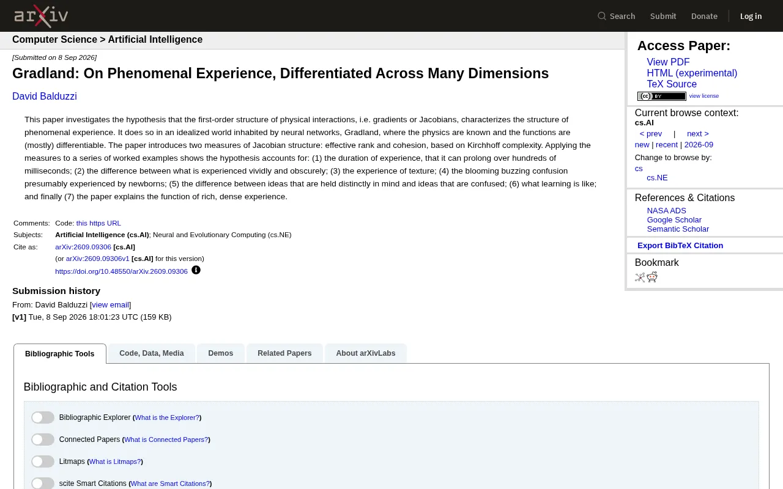Open the NASA ADS reference link
Viewport: 783px width, 489px height.
[667, 211]
